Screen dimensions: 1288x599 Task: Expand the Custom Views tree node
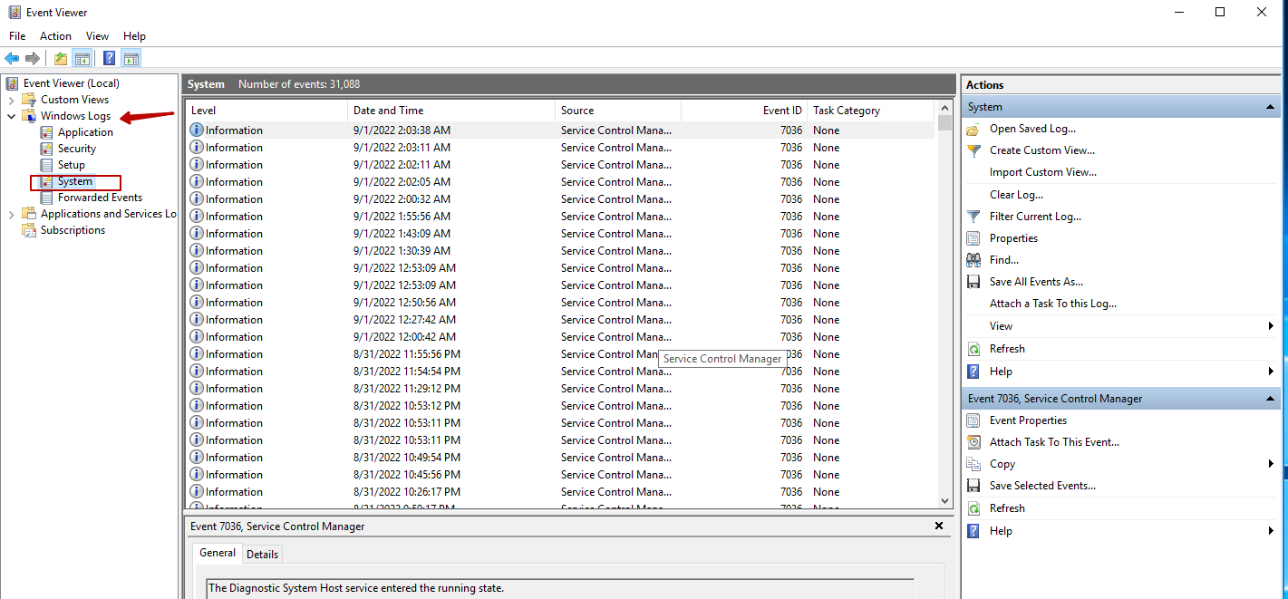click(x=12, y=100)
